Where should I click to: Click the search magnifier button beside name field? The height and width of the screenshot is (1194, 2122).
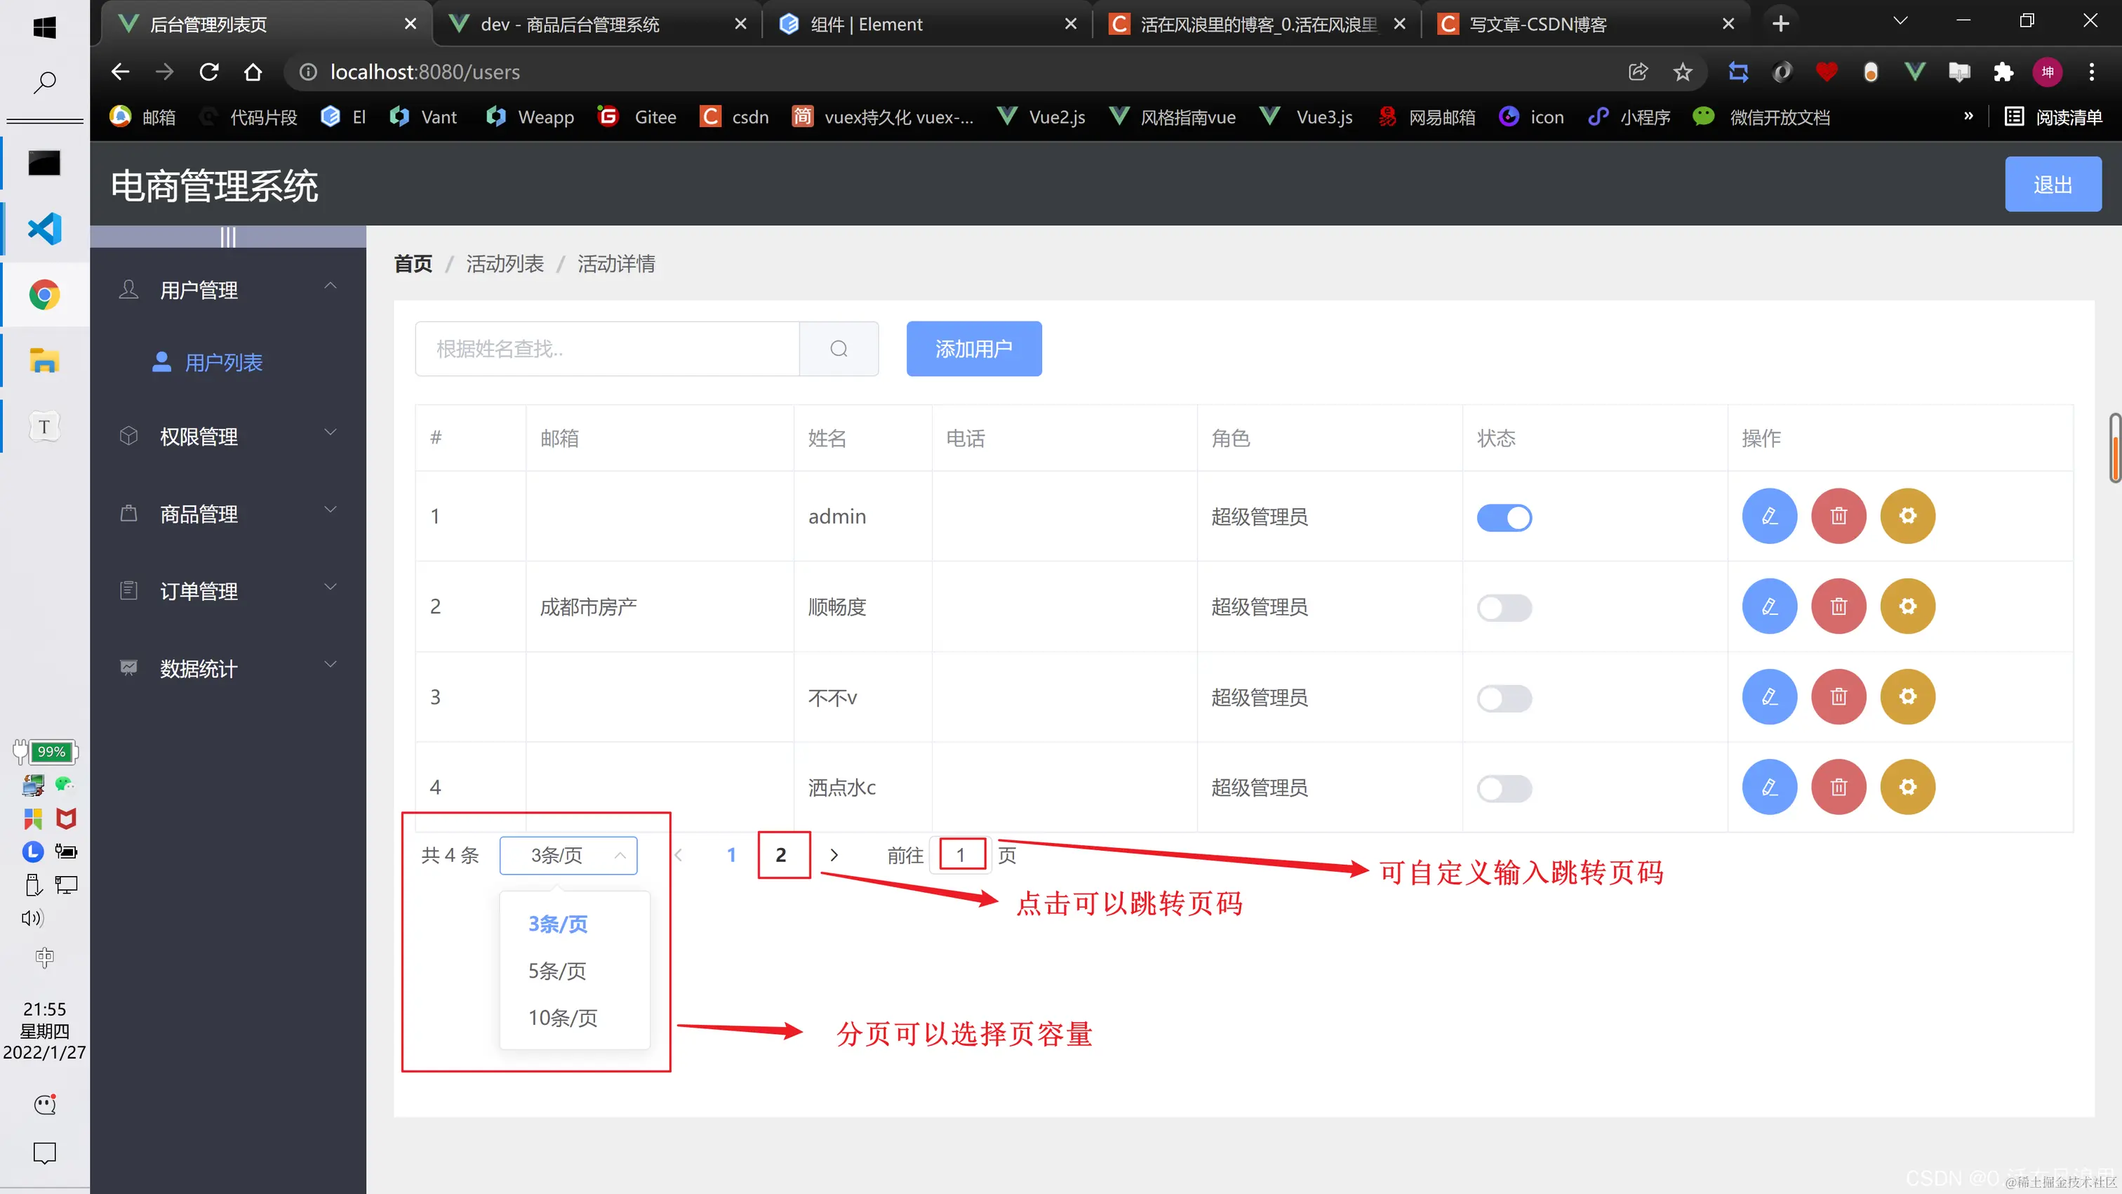[x=839, y=349]
